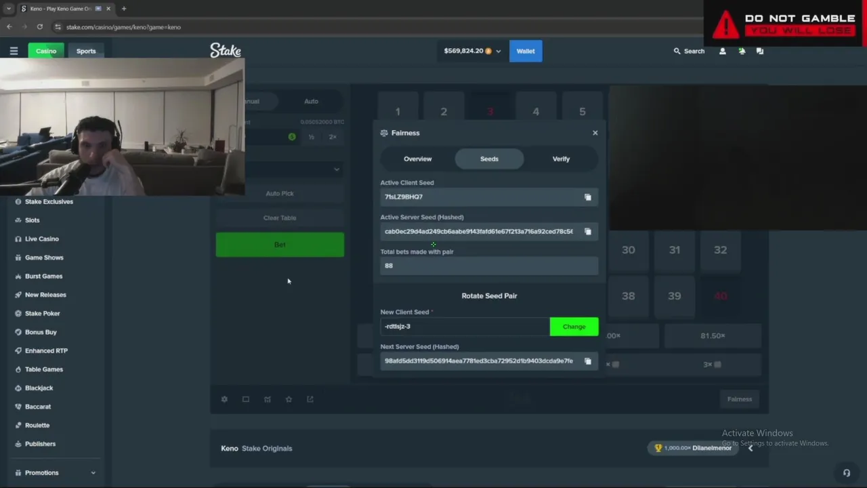Select the Sports tab
Viewport: 867px width, 488px height.
click(86, 52)
